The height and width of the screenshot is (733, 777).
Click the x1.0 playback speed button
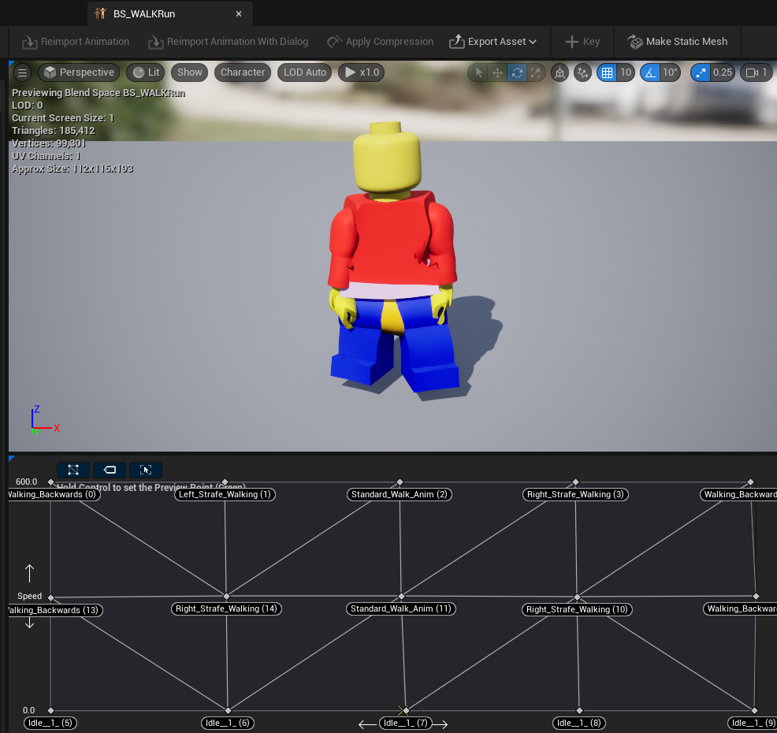click(x=361, y=73)
